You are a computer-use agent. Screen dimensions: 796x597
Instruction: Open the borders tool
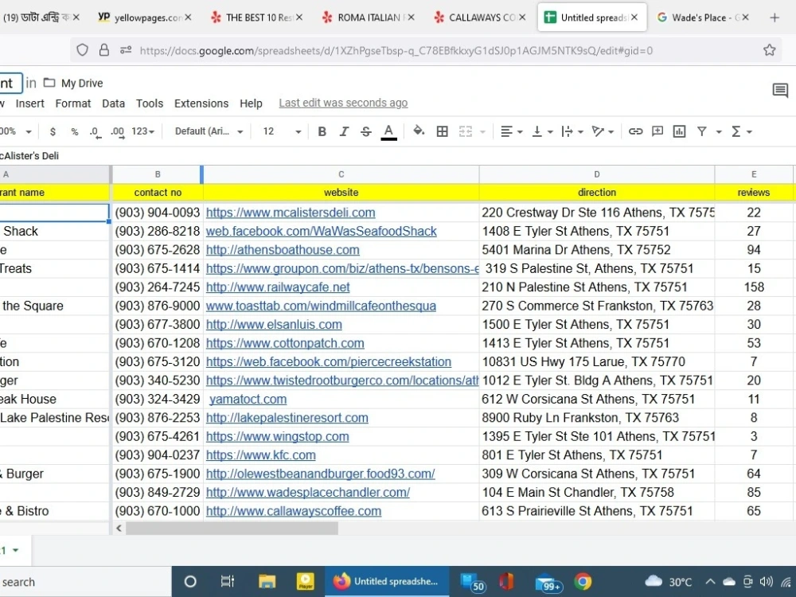442,131
